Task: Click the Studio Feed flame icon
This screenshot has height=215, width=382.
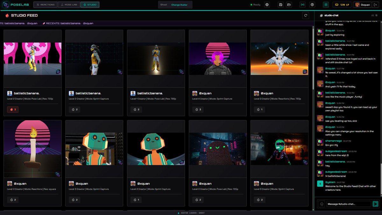Action: pos(7,15)
